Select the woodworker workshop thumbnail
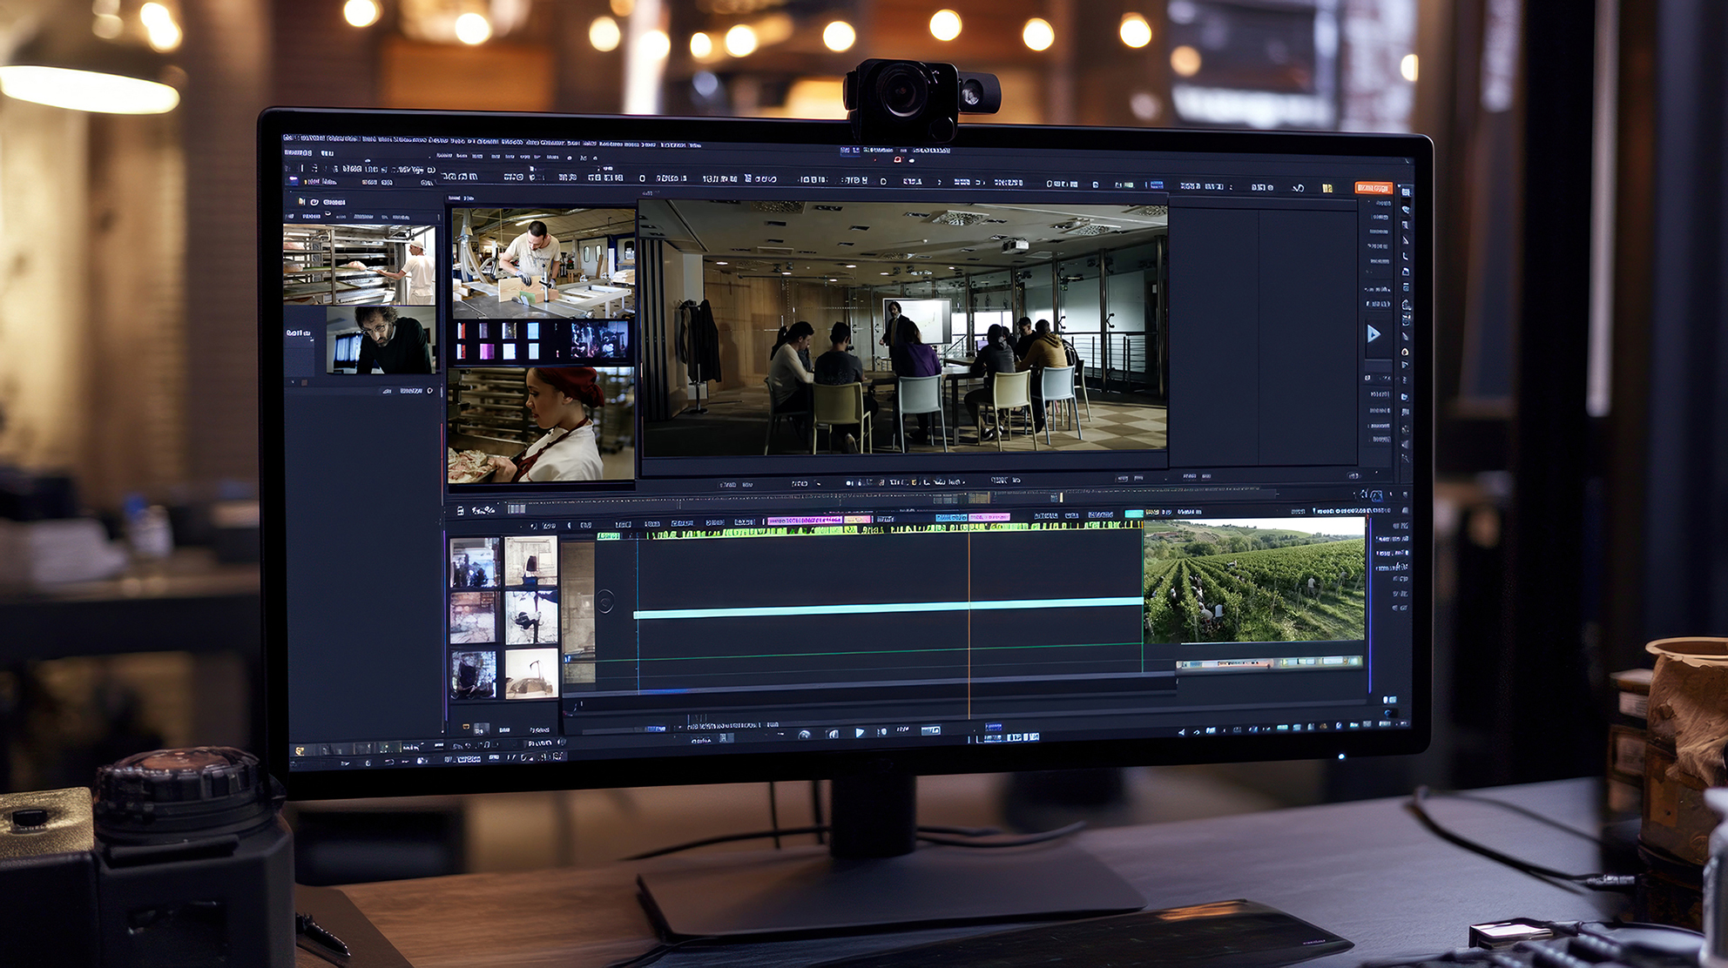 (542, 263)
